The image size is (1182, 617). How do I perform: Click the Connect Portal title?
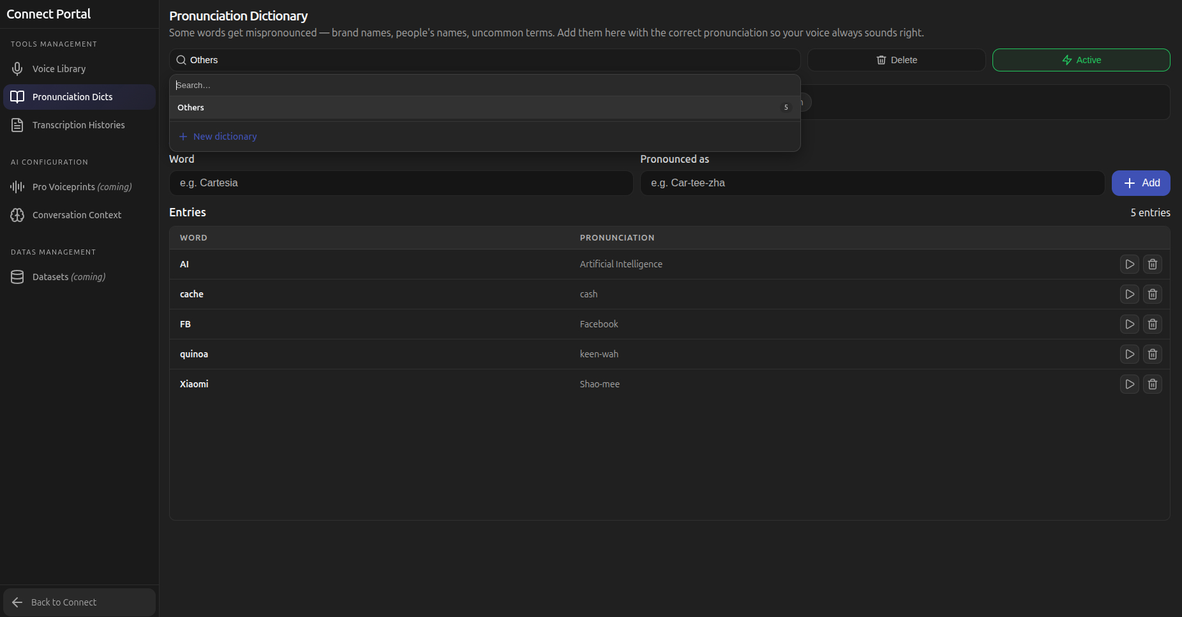pyautogui.click(x=49, y=14)
